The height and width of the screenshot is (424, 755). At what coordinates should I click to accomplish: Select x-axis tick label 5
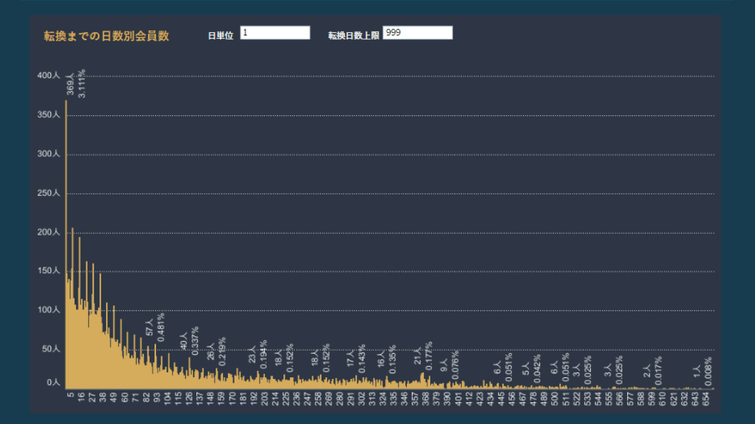pos(70,396)
